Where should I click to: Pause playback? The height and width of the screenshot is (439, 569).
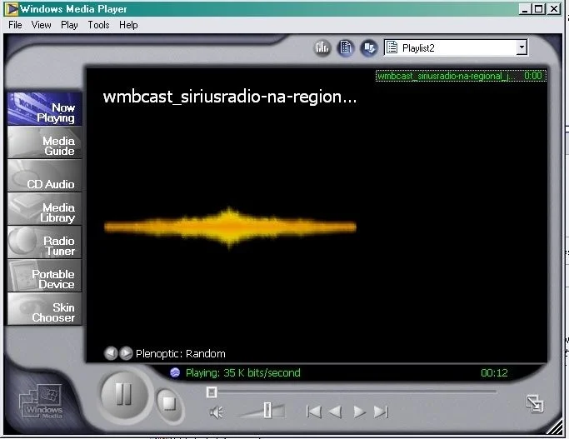(124, 394)
